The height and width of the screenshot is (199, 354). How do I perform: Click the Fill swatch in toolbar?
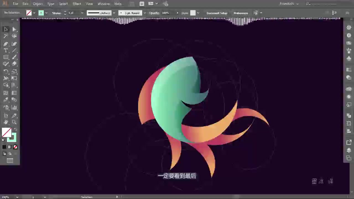pyautogui.click(x=6, y=133)
